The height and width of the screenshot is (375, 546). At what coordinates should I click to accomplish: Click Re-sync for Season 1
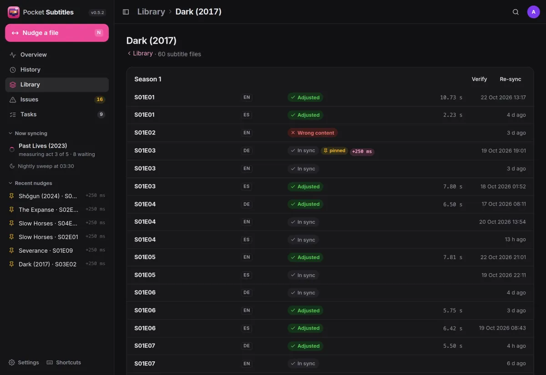[x=511, y=79]
